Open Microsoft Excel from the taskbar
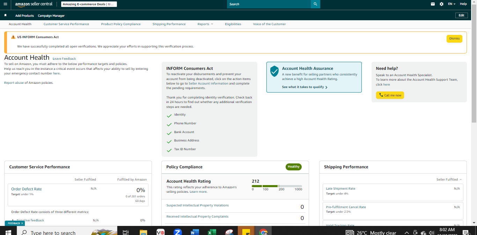 (212, 233)
